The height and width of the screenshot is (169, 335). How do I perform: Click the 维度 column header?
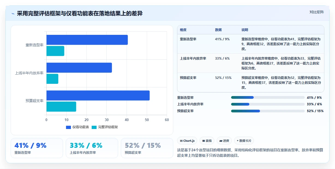pos(183,30)
